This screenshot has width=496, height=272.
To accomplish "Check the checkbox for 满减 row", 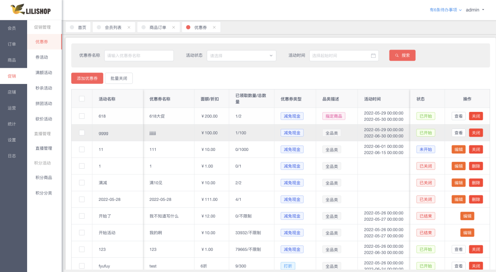I will coord(82,183).
